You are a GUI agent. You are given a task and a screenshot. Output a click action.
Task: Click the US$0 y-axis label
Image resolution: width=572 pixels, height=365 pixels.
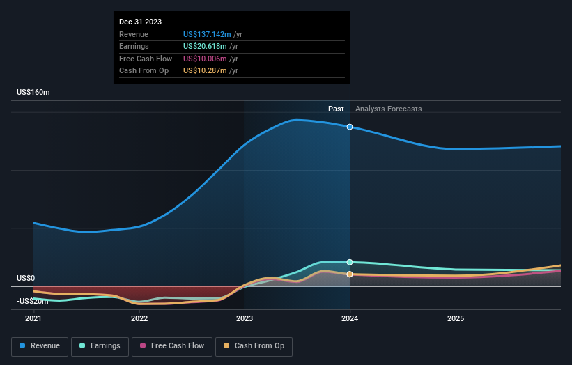coord(26,278)
